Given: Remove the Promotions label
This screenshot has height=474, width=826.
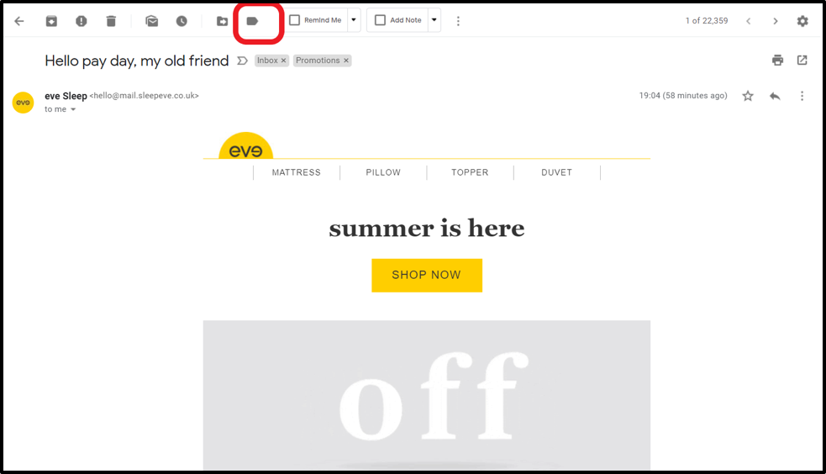Looking at the screenshot, I should 346,61.
